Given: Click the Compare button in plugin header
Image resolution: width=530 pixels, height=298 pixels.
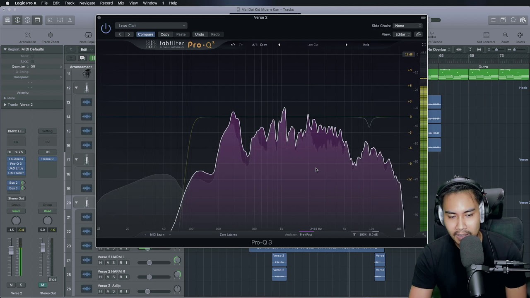Looking at the screenshot, I should point(145,34).
